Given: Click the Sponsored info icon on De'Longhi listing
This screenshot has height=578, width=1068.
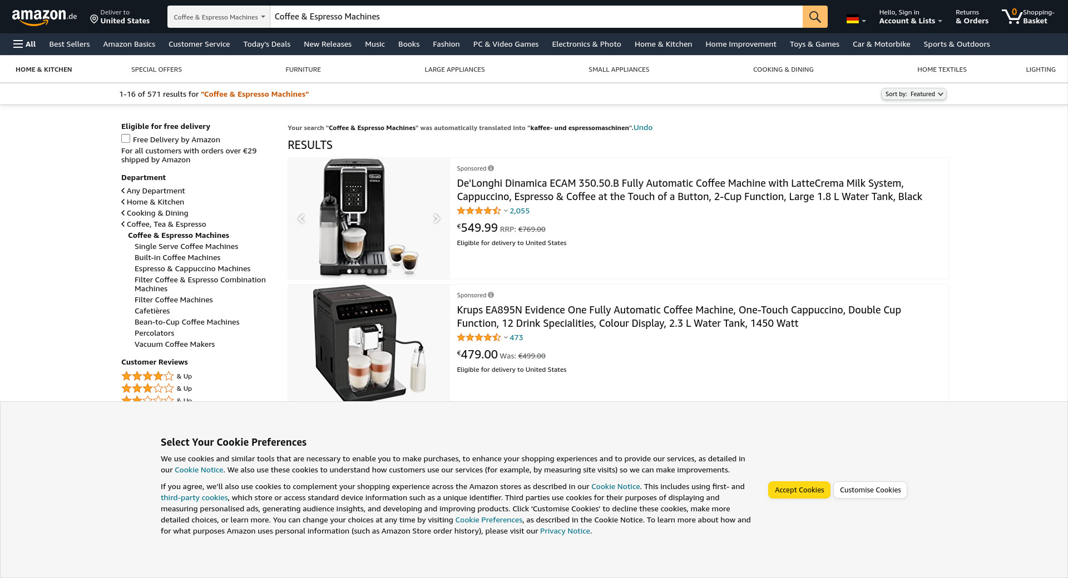Looking at the screenshot, I should click(491, 168).
